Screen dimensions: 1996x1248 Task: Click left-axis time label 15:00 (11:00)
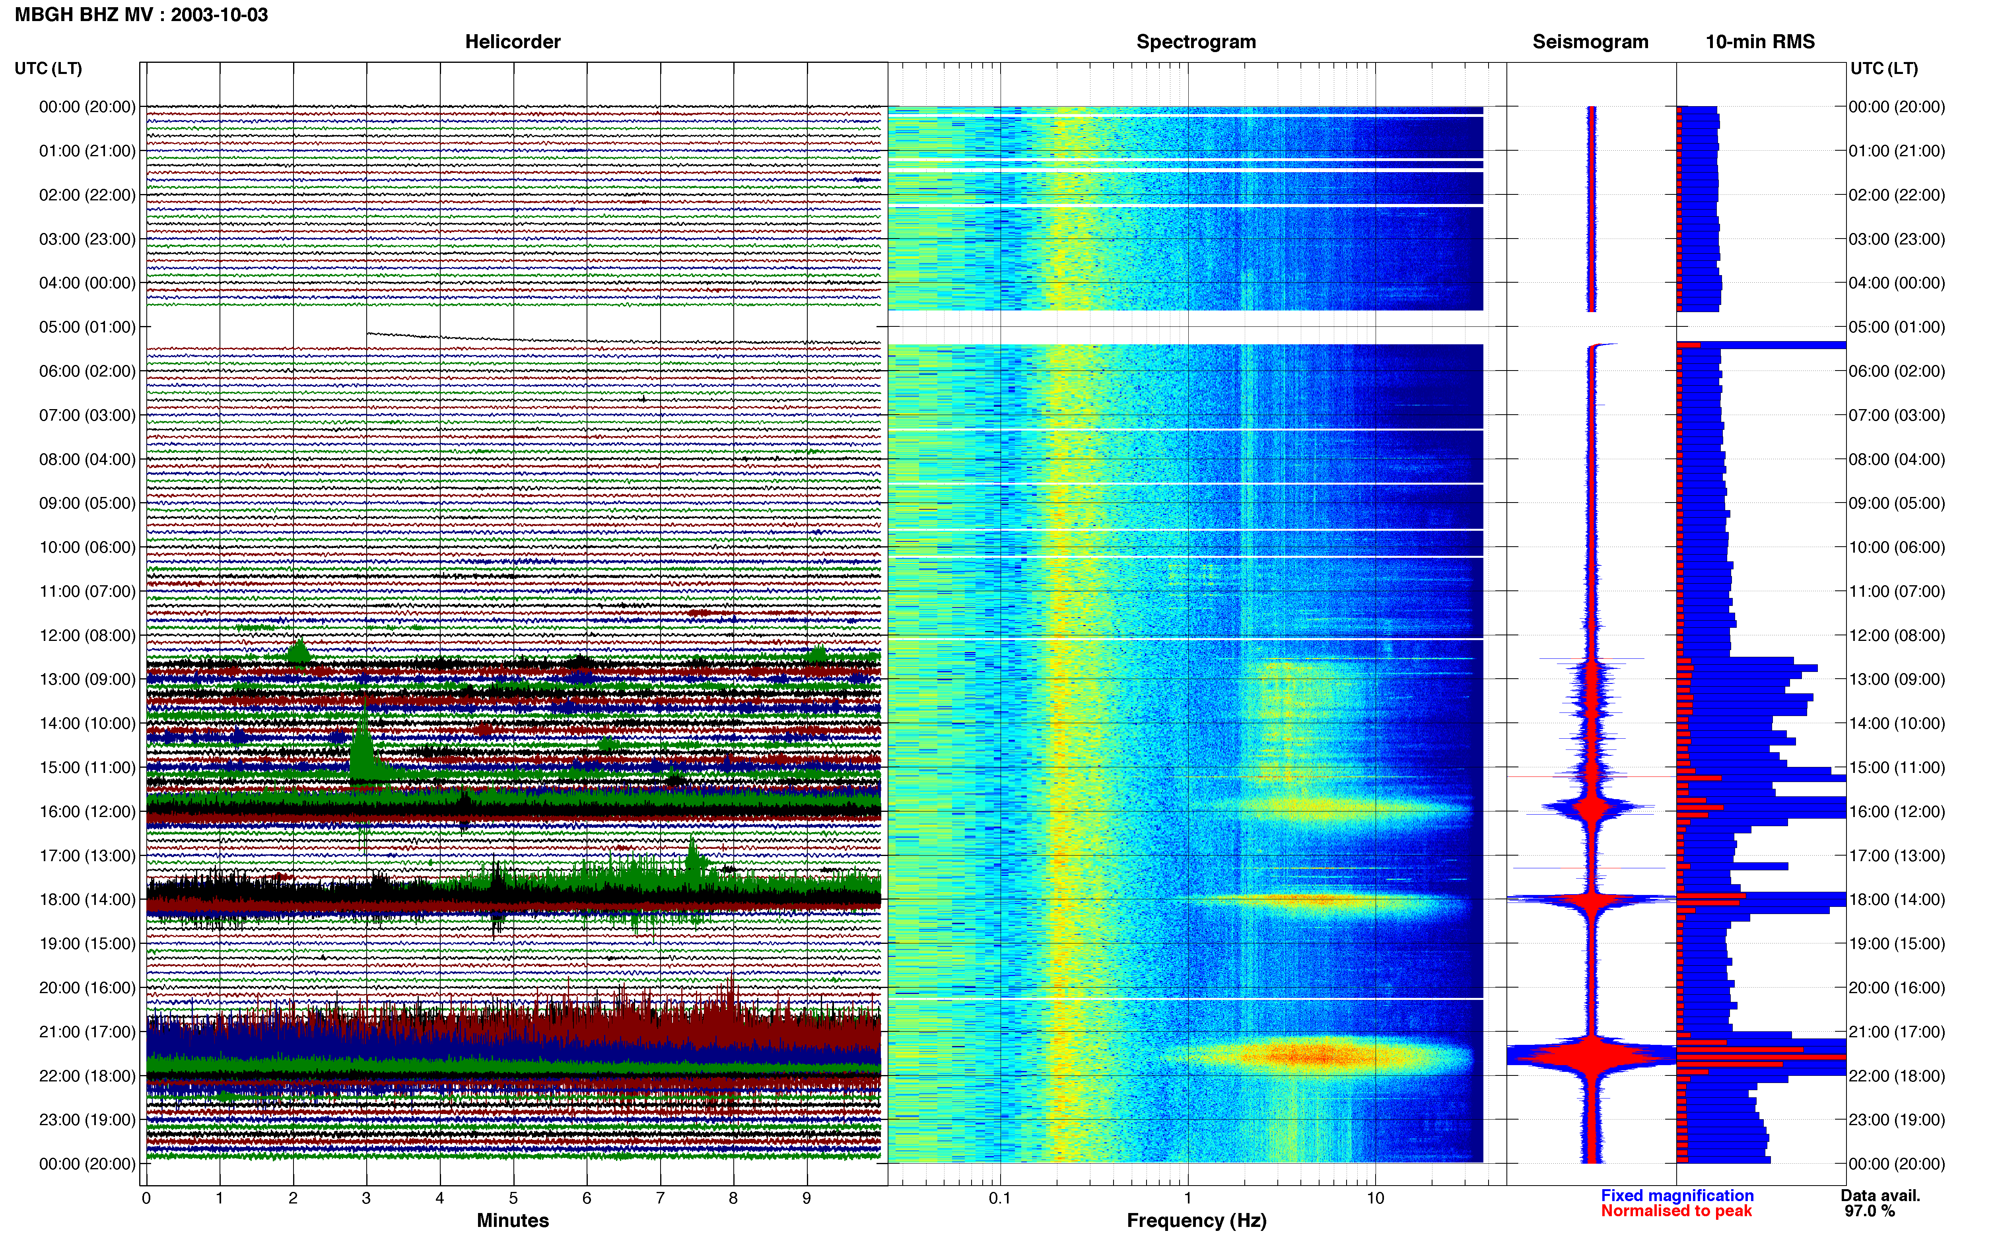[87, 768]
